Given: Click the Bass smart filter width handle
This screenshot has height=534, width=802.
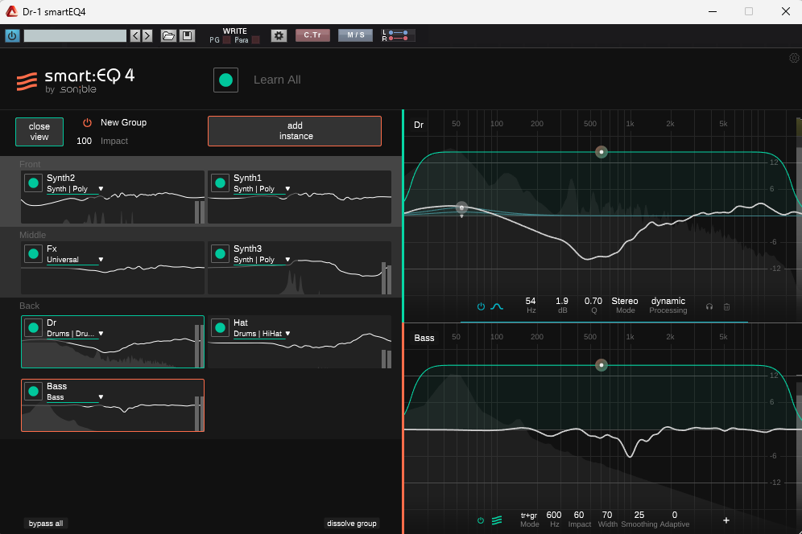Looking at the screenshot, I should coord(601,365).
